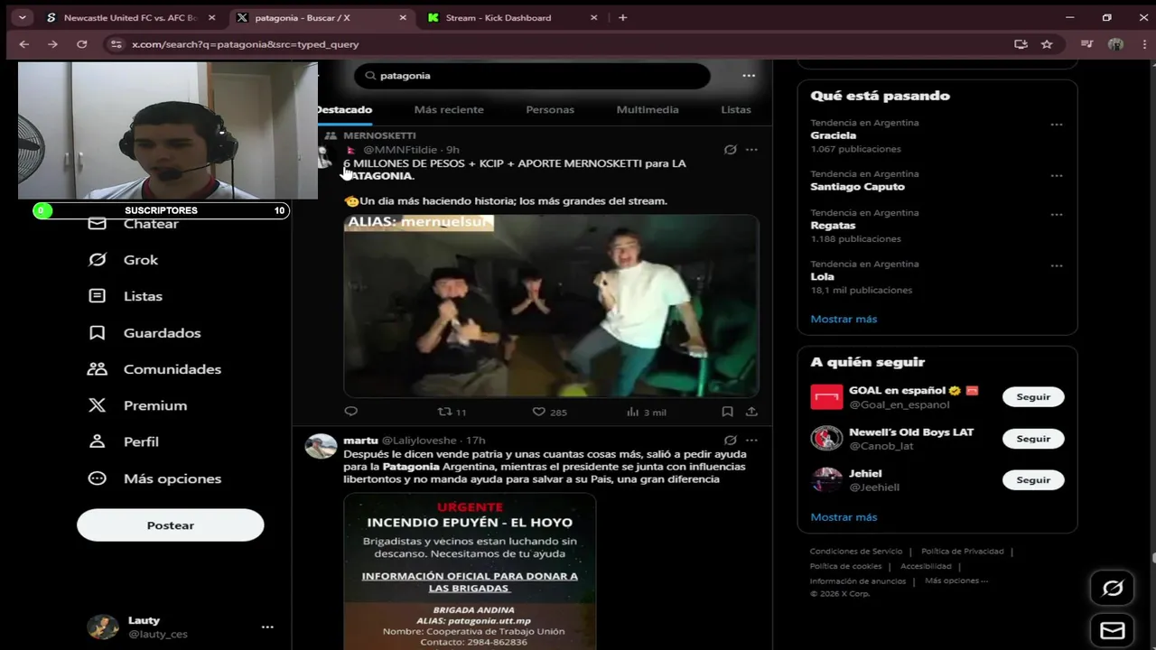The image size is (1156, 650).
Task: Open tab search dropdown arrow
Action: (22, 17)
